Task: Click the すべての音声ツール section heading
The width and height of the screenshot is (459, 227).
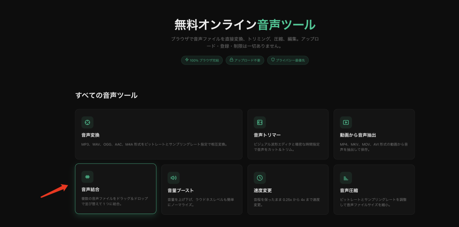Action: (x=106, y=95)
